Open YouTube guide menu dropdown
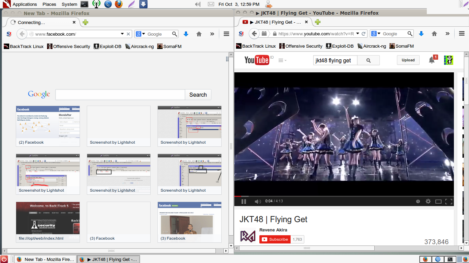Image resolution: width=469 pixels, height=263 pixels. point(282,60)
